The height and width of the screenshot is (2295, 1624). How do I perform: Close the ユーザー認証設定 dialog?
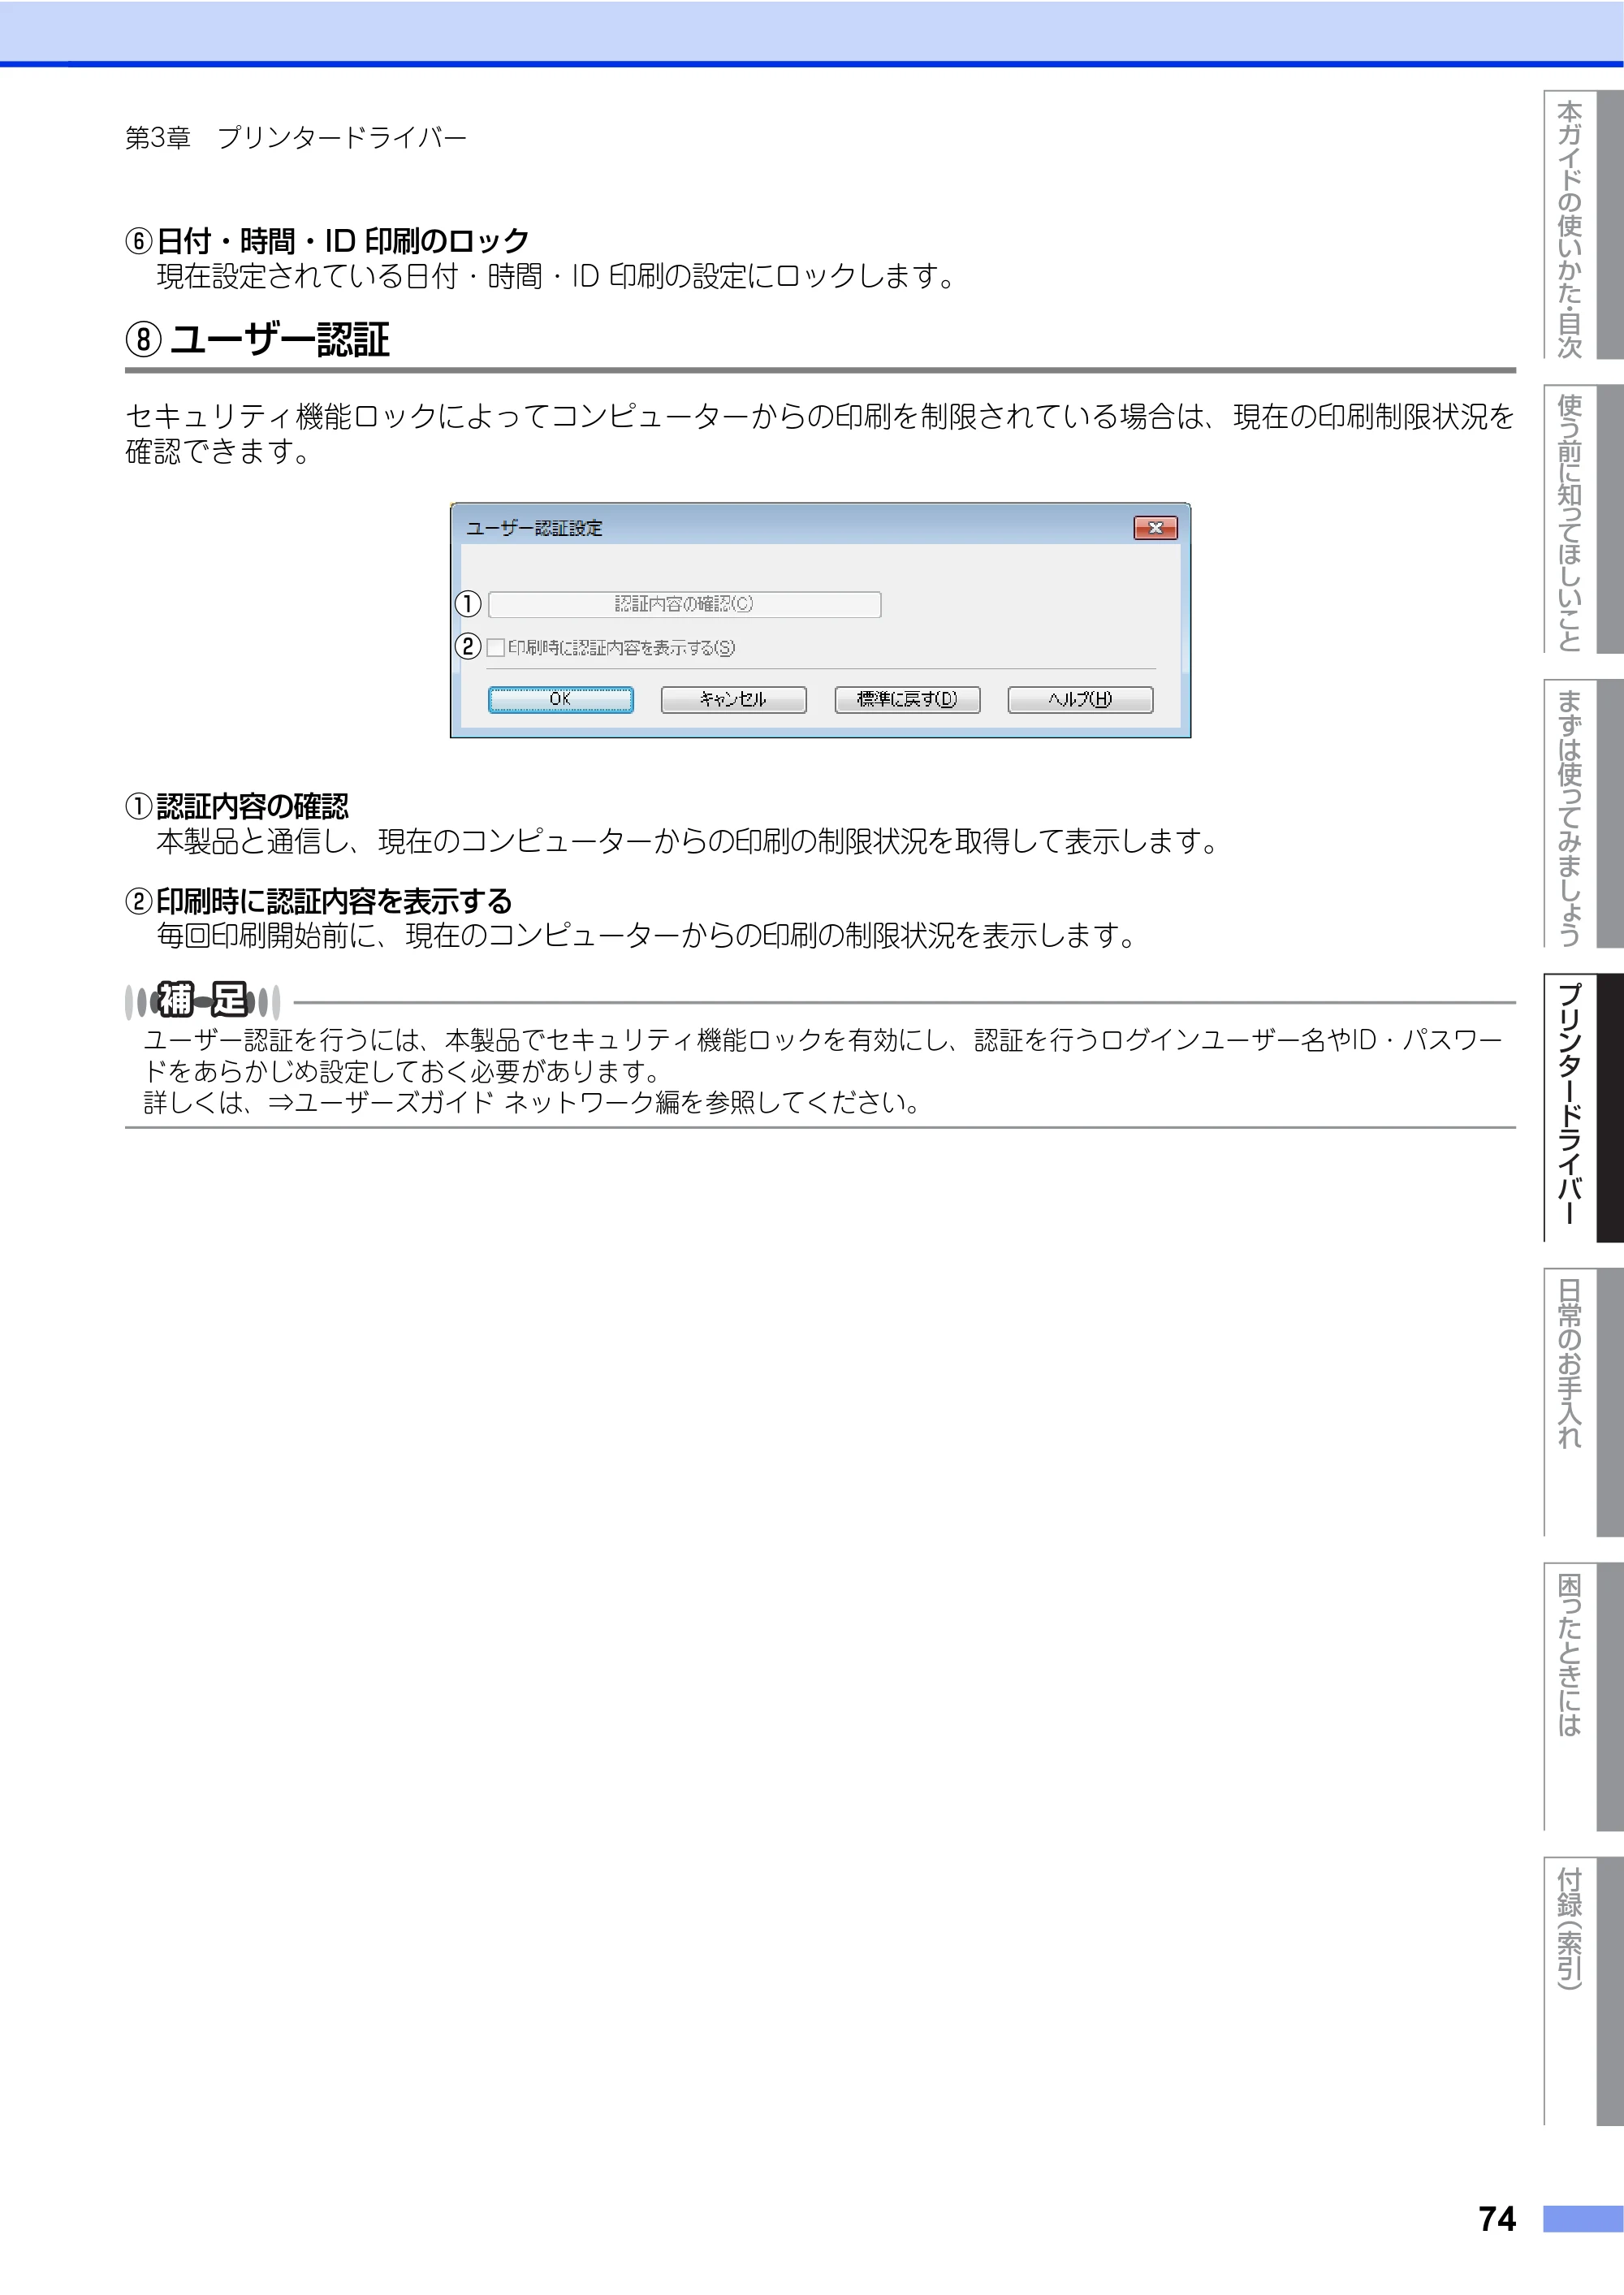[x=1155, y=528]
